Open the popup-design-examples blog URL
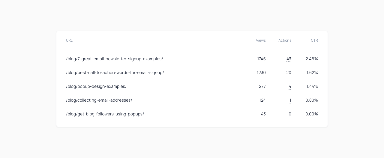 (x=96, y=86)
